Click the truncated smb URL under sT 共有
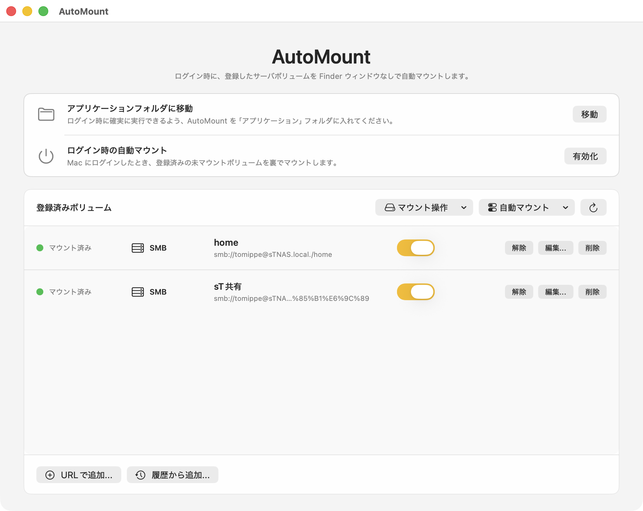This screenshot has width=643, height=511. coord(291,298)
